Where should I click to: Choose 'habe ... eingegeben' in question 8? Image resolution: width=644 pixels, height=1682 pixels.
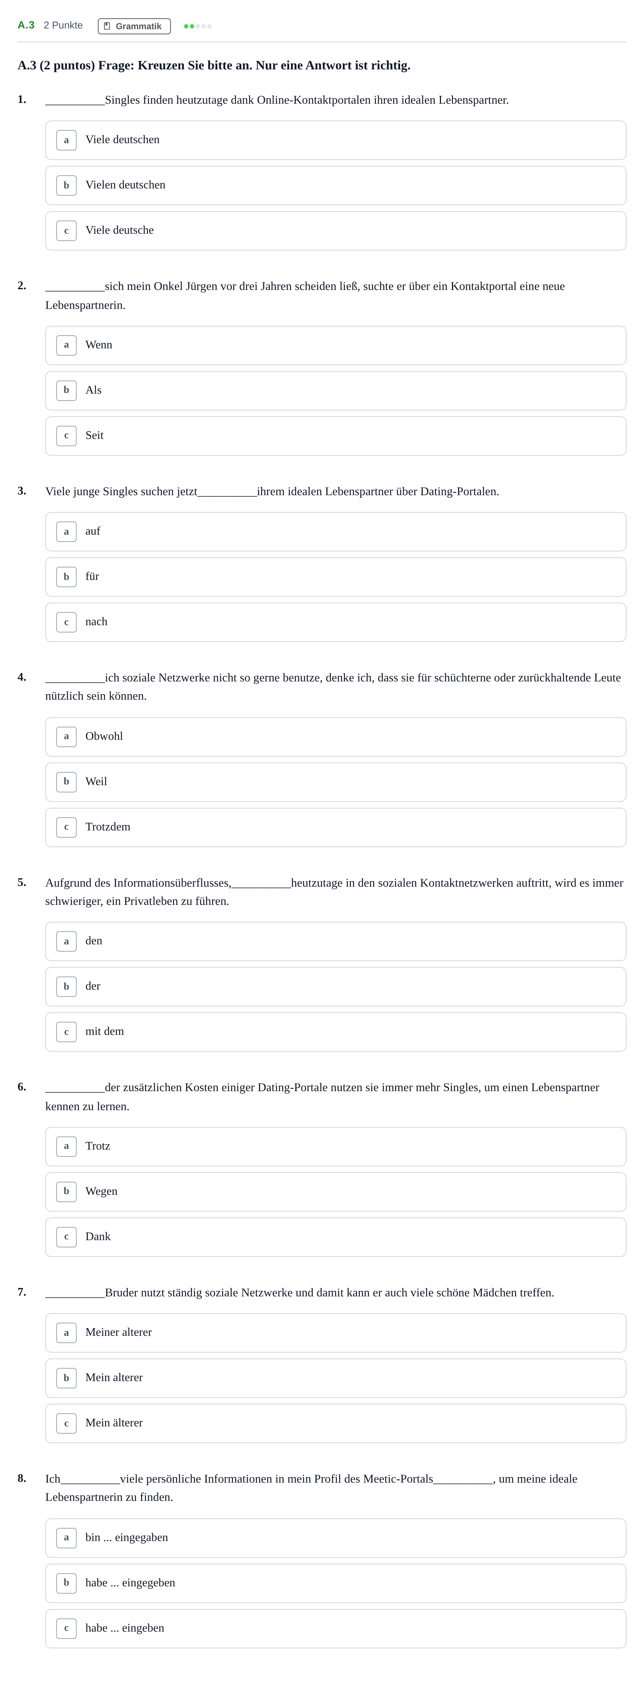click(x=336, y=1583)
